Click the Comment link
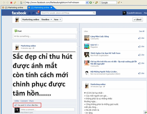 point(24,101)
